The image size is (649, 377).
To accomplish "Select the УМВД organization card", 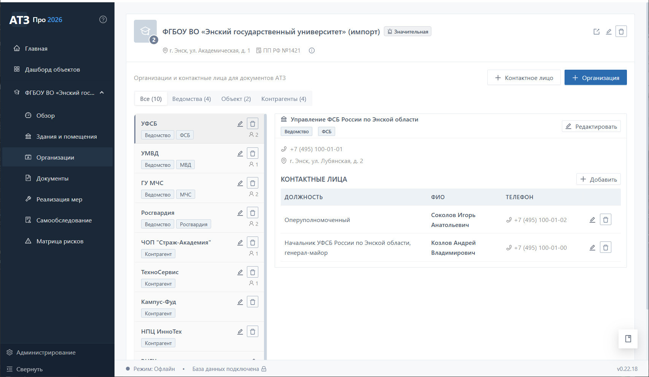I will [199, 158].
